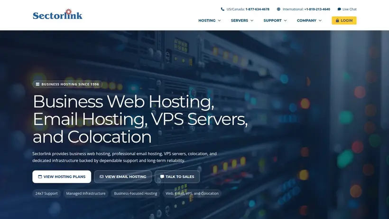This screenshot has height=219, width=389.
Task: Expand the Company menu chevron
Action: pos(320,20)
